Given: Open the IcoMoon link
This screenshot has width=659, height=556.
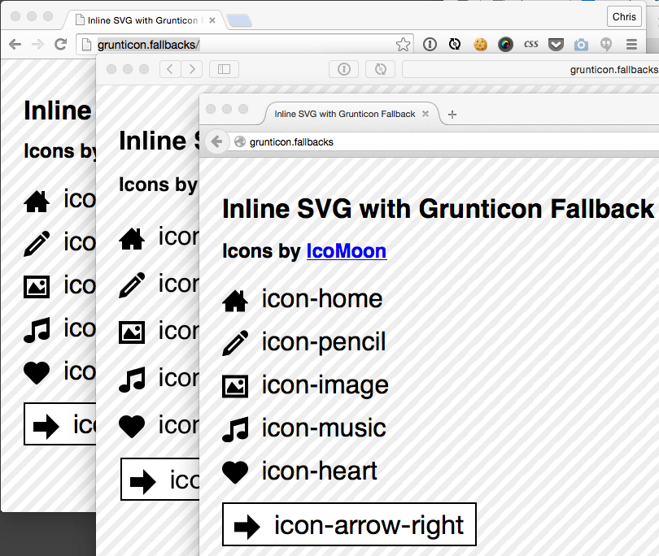Looking at the screenshot, I should click(347, 251).
